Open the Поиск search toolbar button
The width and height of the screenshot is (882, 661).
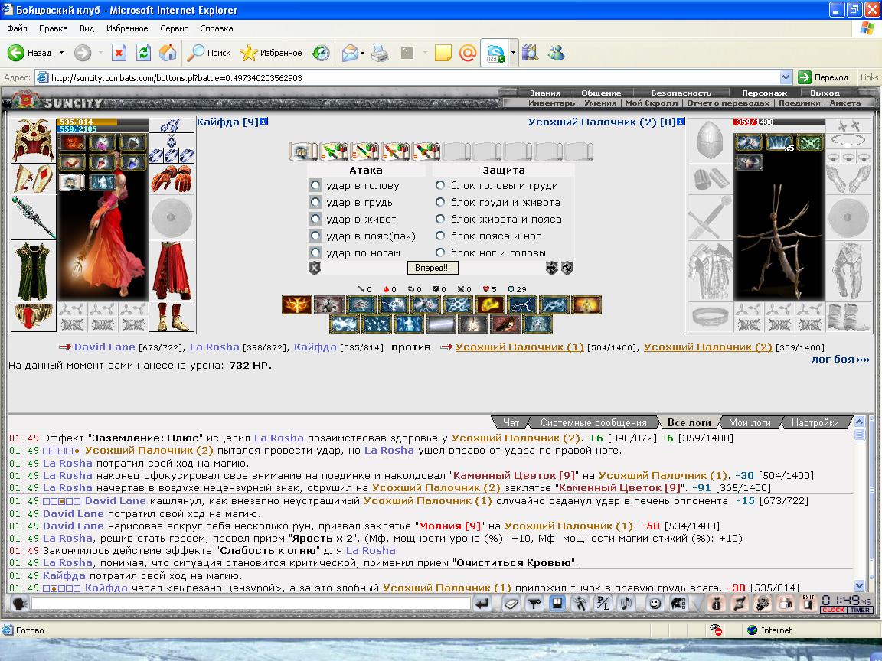tap(209, 53)
